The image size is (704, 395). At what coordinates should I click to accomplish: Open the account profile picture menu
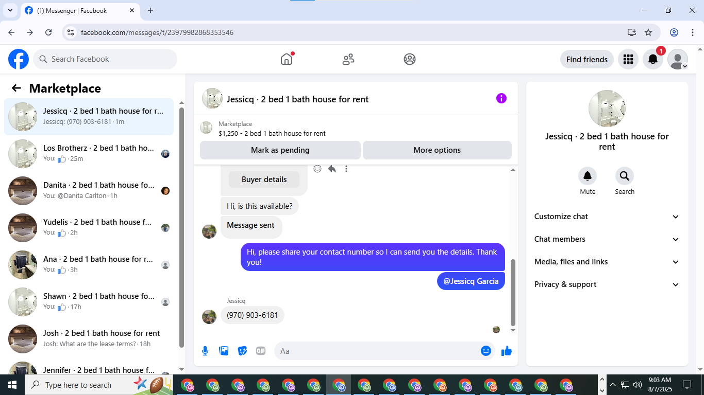(678, 59)
